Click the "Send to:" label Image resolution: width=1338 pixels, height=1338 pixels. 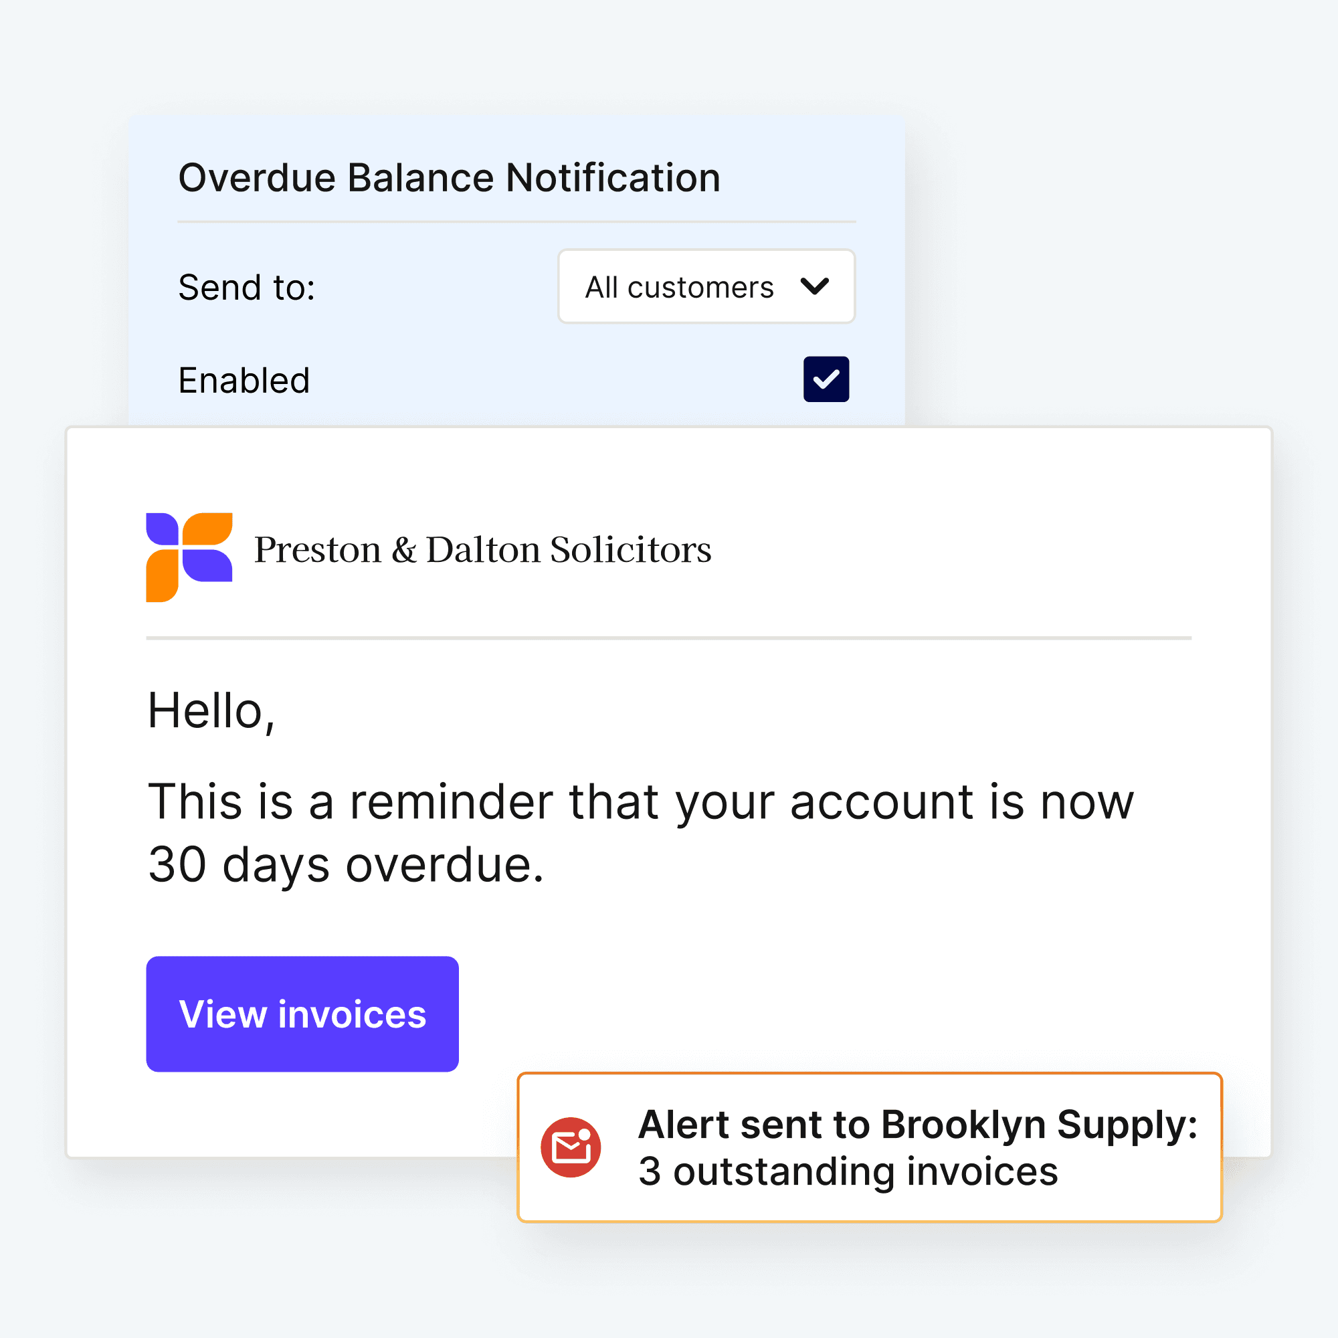pos(247,288)
